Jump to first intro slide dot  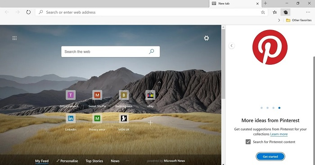coord(261,108)
